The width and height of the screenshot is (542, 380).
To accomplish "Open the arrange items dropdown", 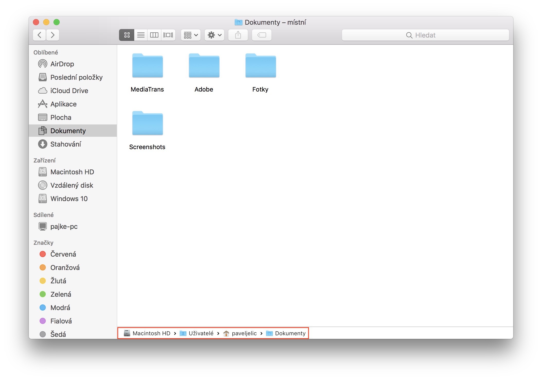I will (191, 35).
